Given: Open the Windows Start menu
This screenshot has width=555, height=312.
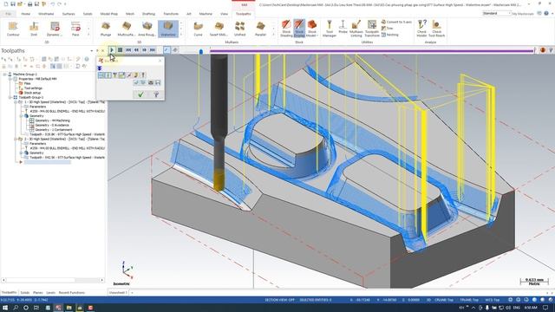Looking at the screenshot, I should pyautogui.click(x=5, y=308).
